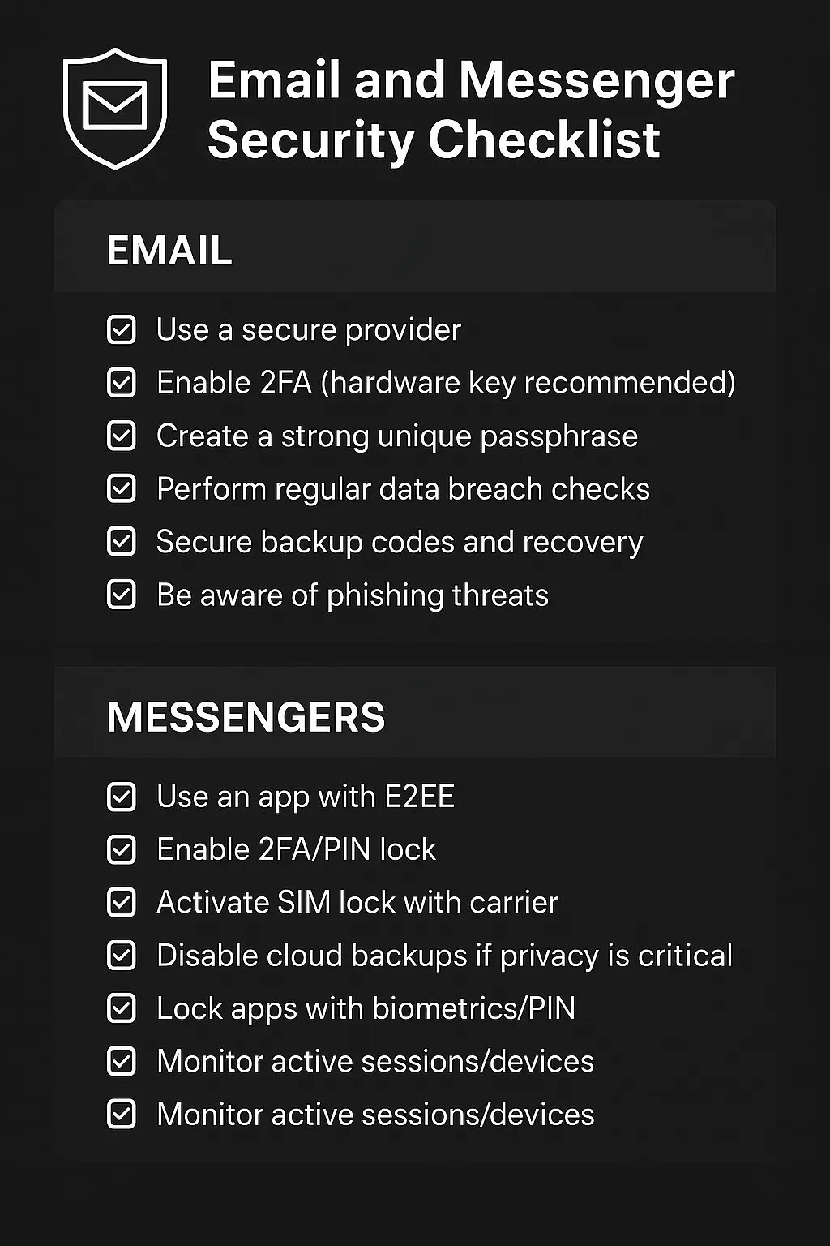830x1246 pixels.
Task: Uncheck the 'Create a strong unique passphrase' box
Action: [x=122, y=436]
